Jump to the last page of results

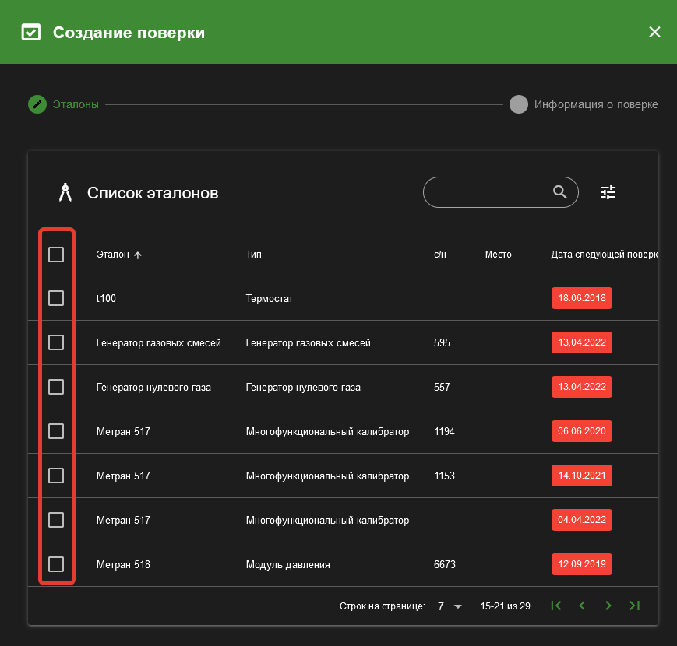pos(634,606)
